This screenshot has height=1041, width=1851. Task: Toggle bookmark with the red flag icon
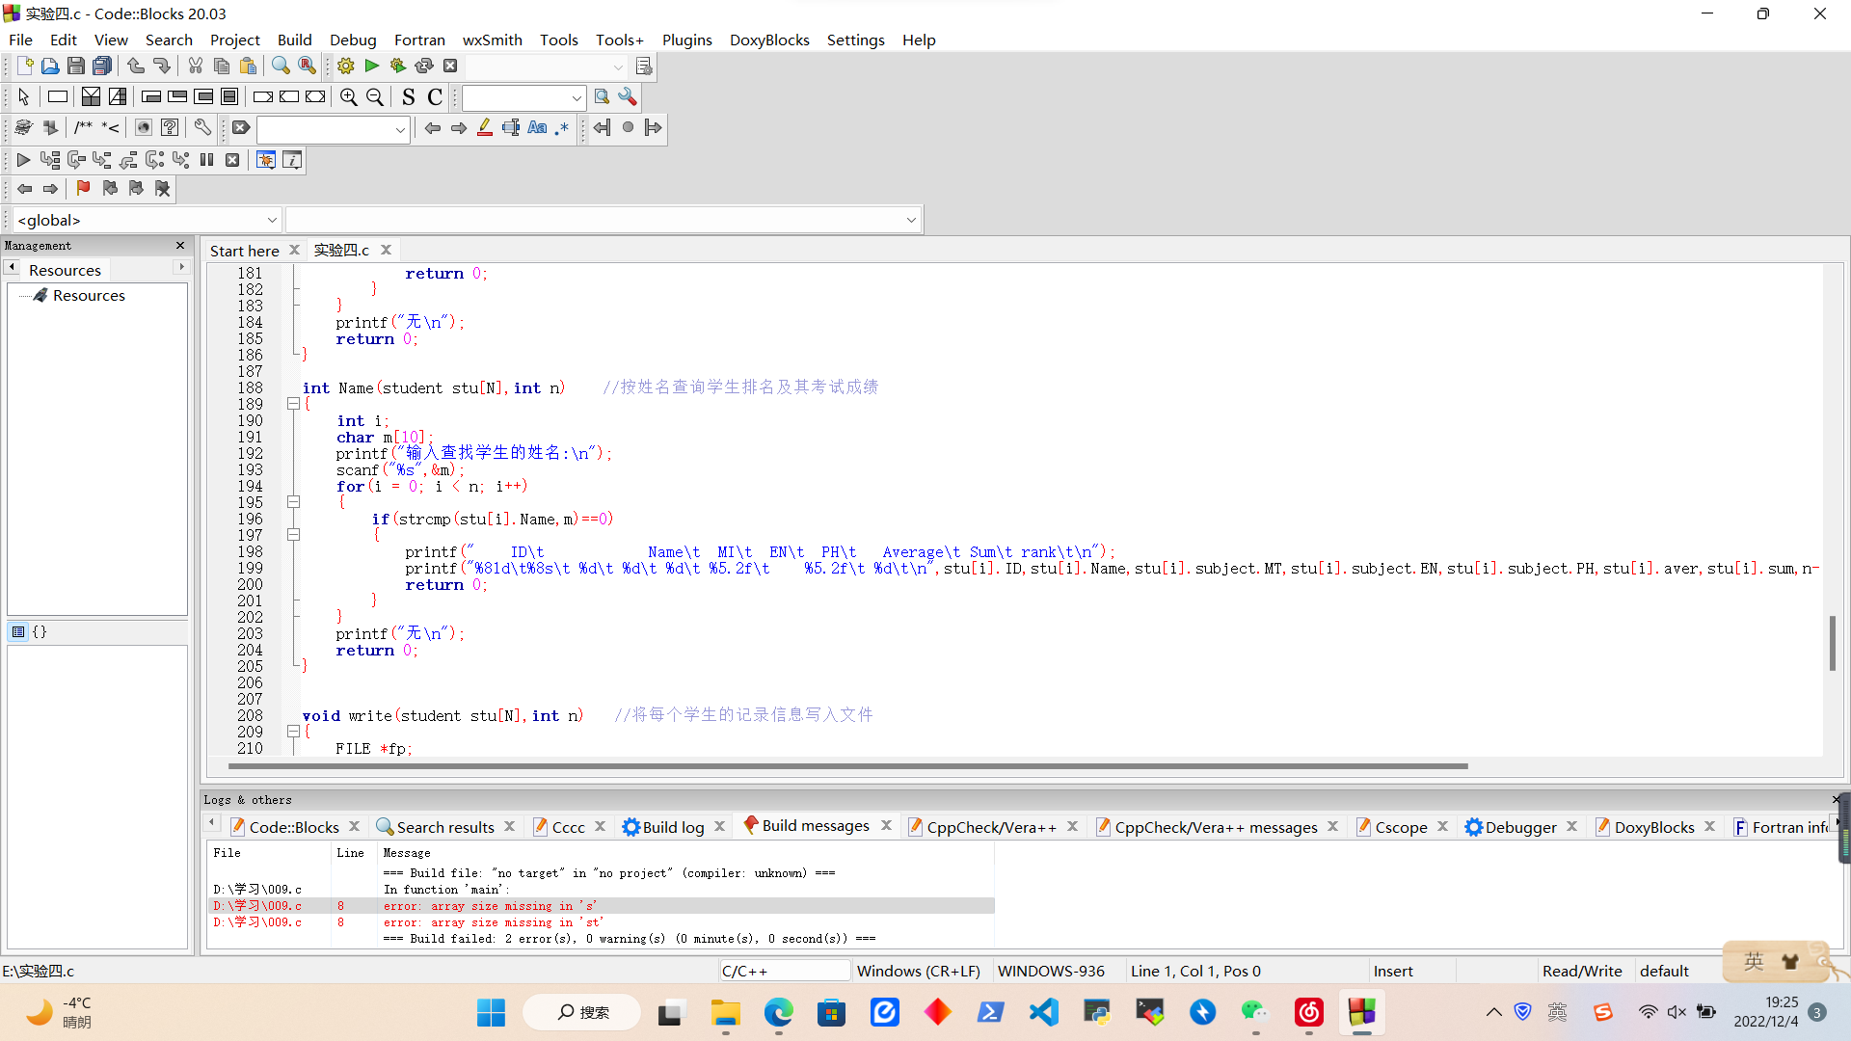point(83,189)
